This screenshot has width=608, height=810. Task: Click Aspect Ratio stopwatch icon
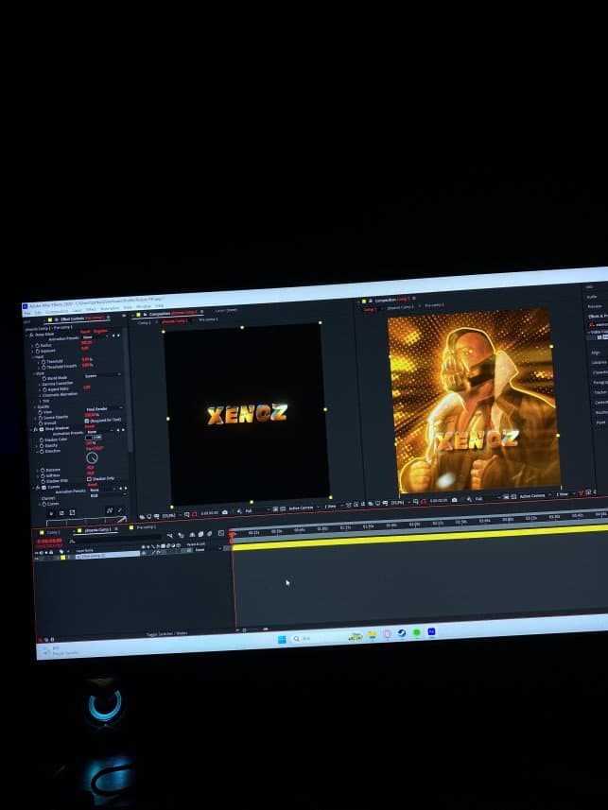coord(44,389)
